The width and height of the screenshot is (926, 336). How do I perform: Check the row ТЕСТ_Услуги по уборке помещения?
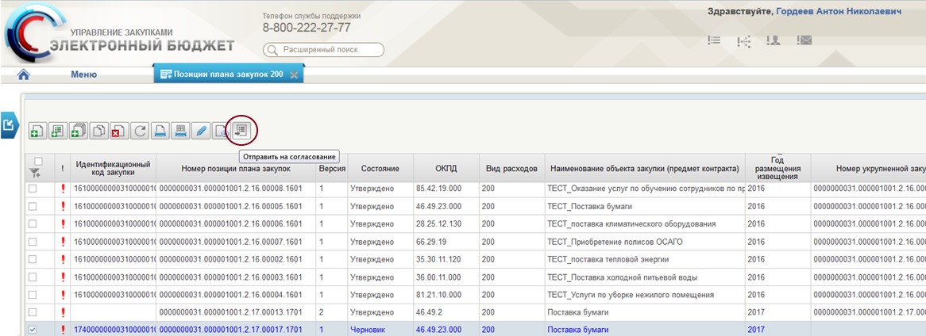[33, 295]
